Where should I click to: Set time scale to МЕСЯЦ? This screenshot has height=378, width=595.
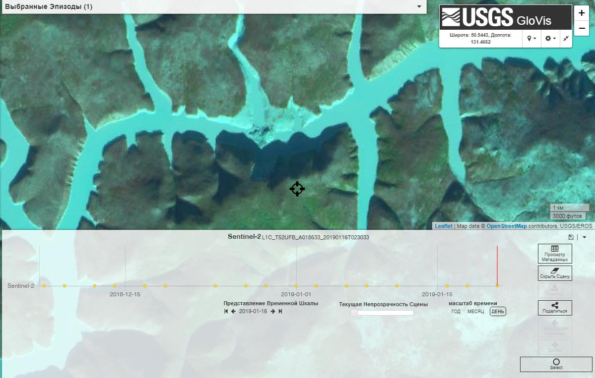[475, 312]
